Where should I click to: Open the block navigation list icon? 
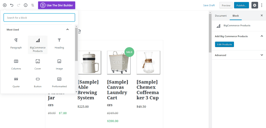click(32, 5)
